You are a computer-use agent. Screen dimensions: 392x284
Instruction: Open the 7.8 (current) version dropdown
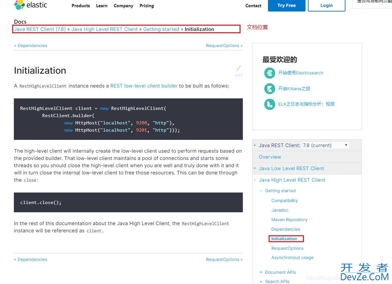pos(325,145)
